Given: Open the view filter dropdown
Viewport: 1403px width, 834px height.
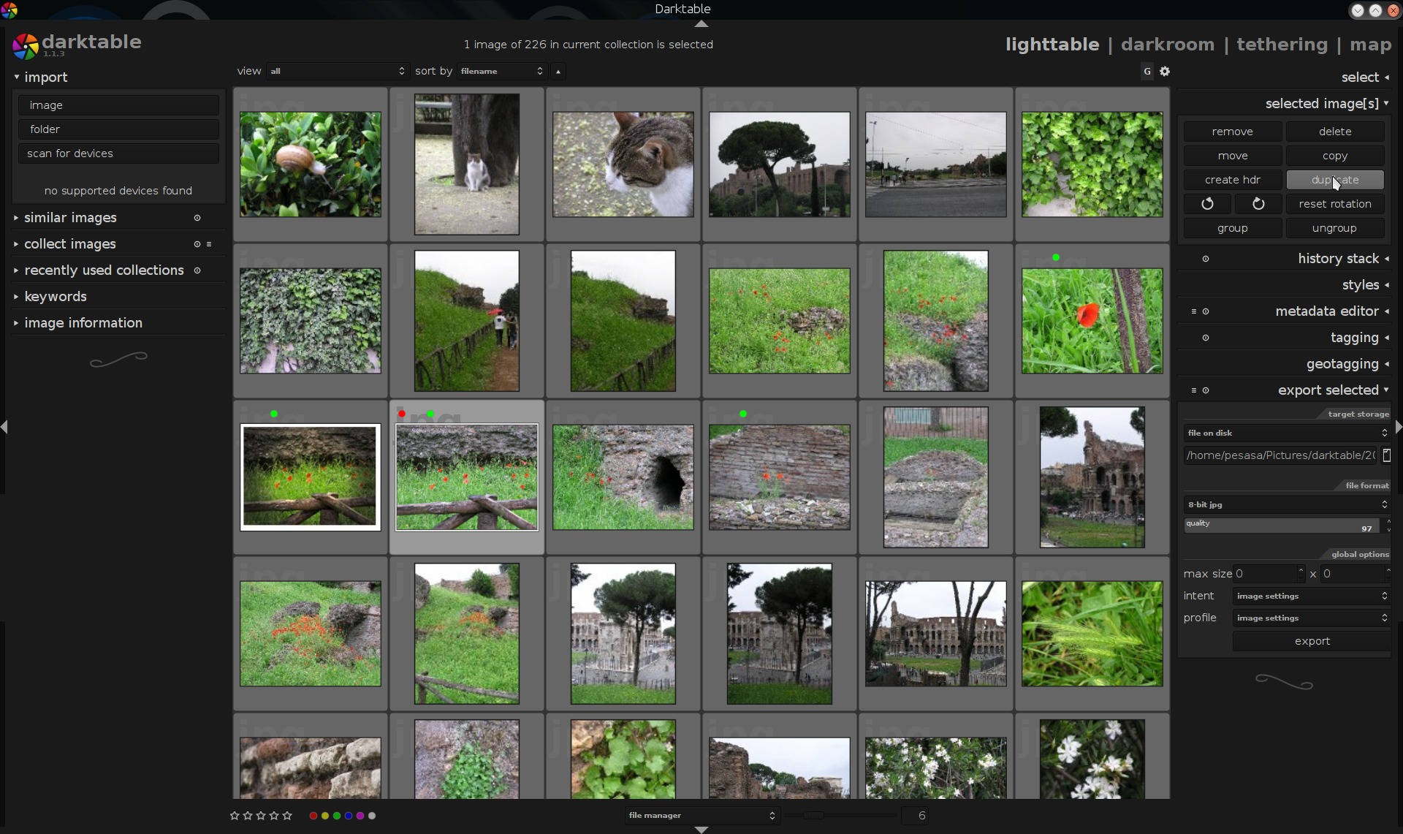Looking at the screenshot, I should (x=337, y=71).
